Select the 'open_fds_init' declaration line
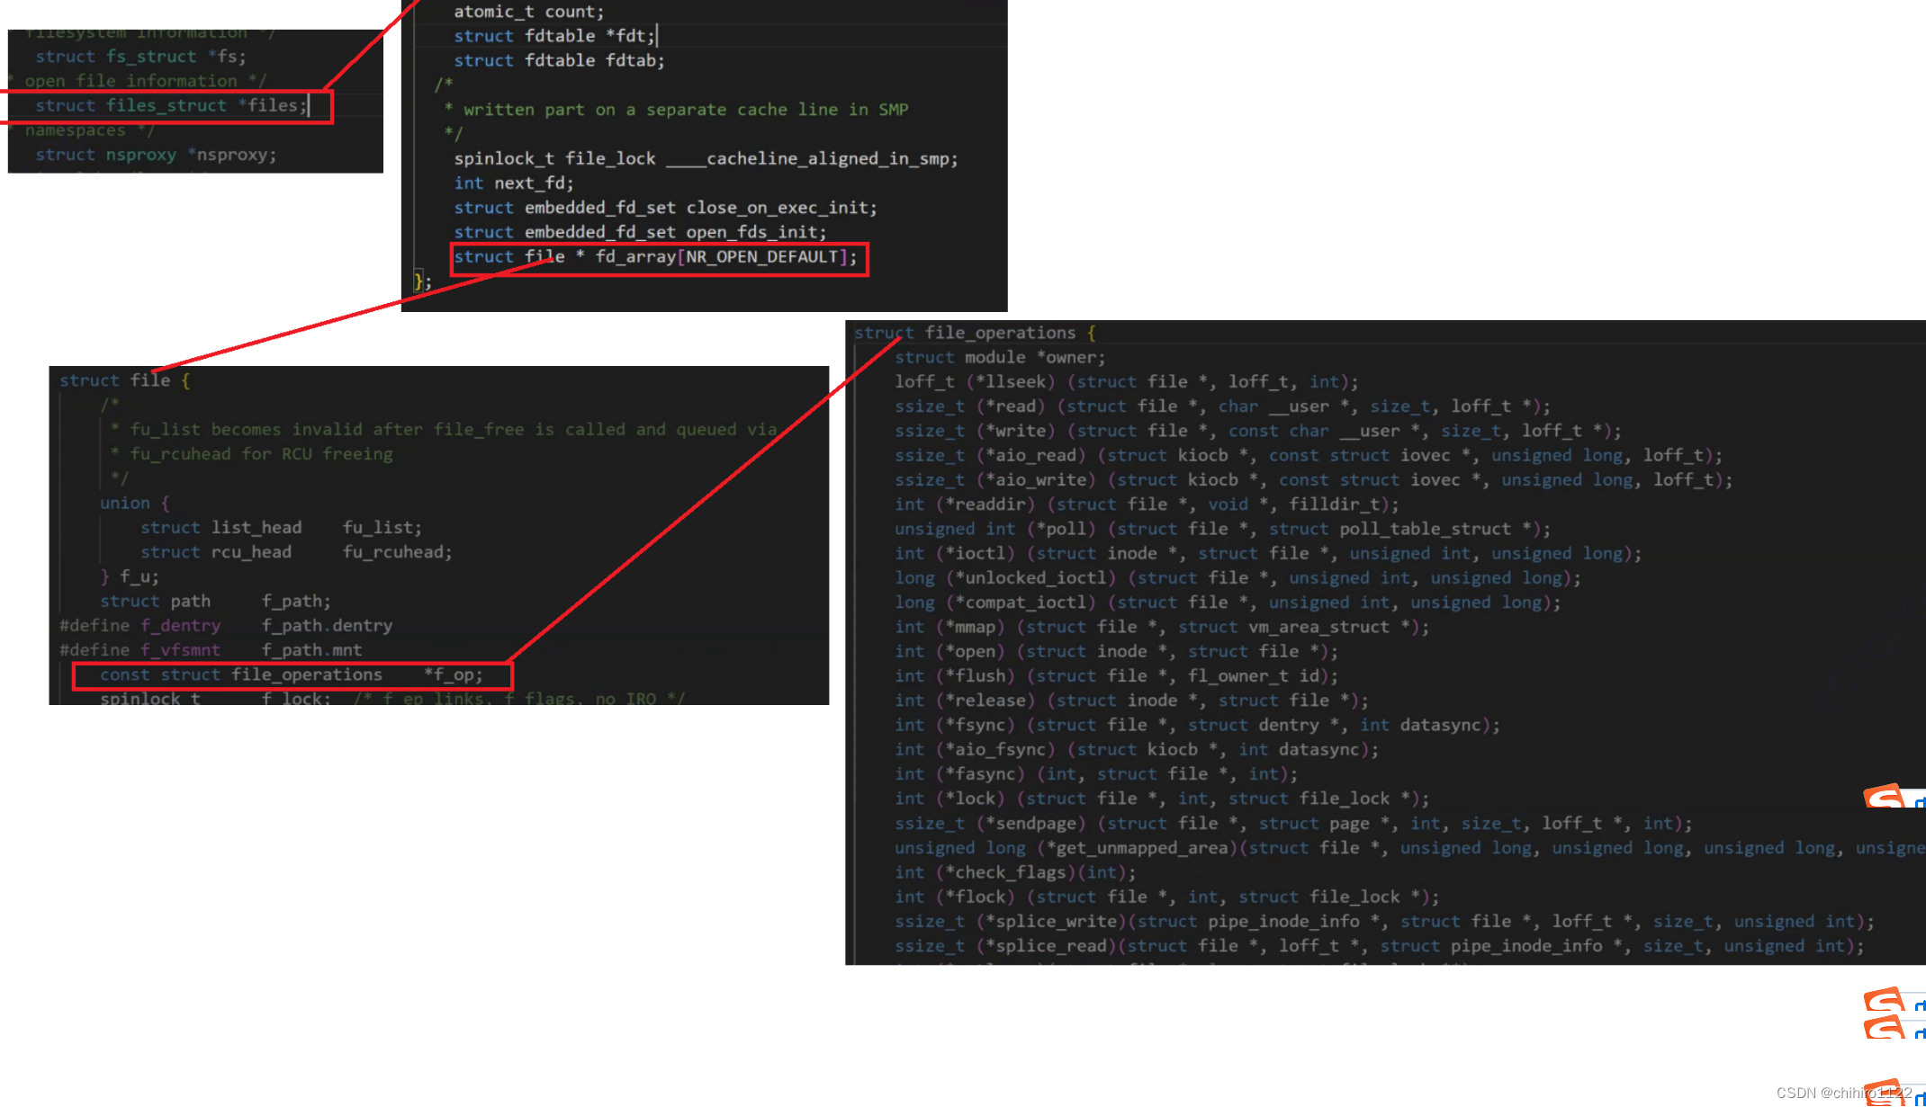 (x=640, y=232)
